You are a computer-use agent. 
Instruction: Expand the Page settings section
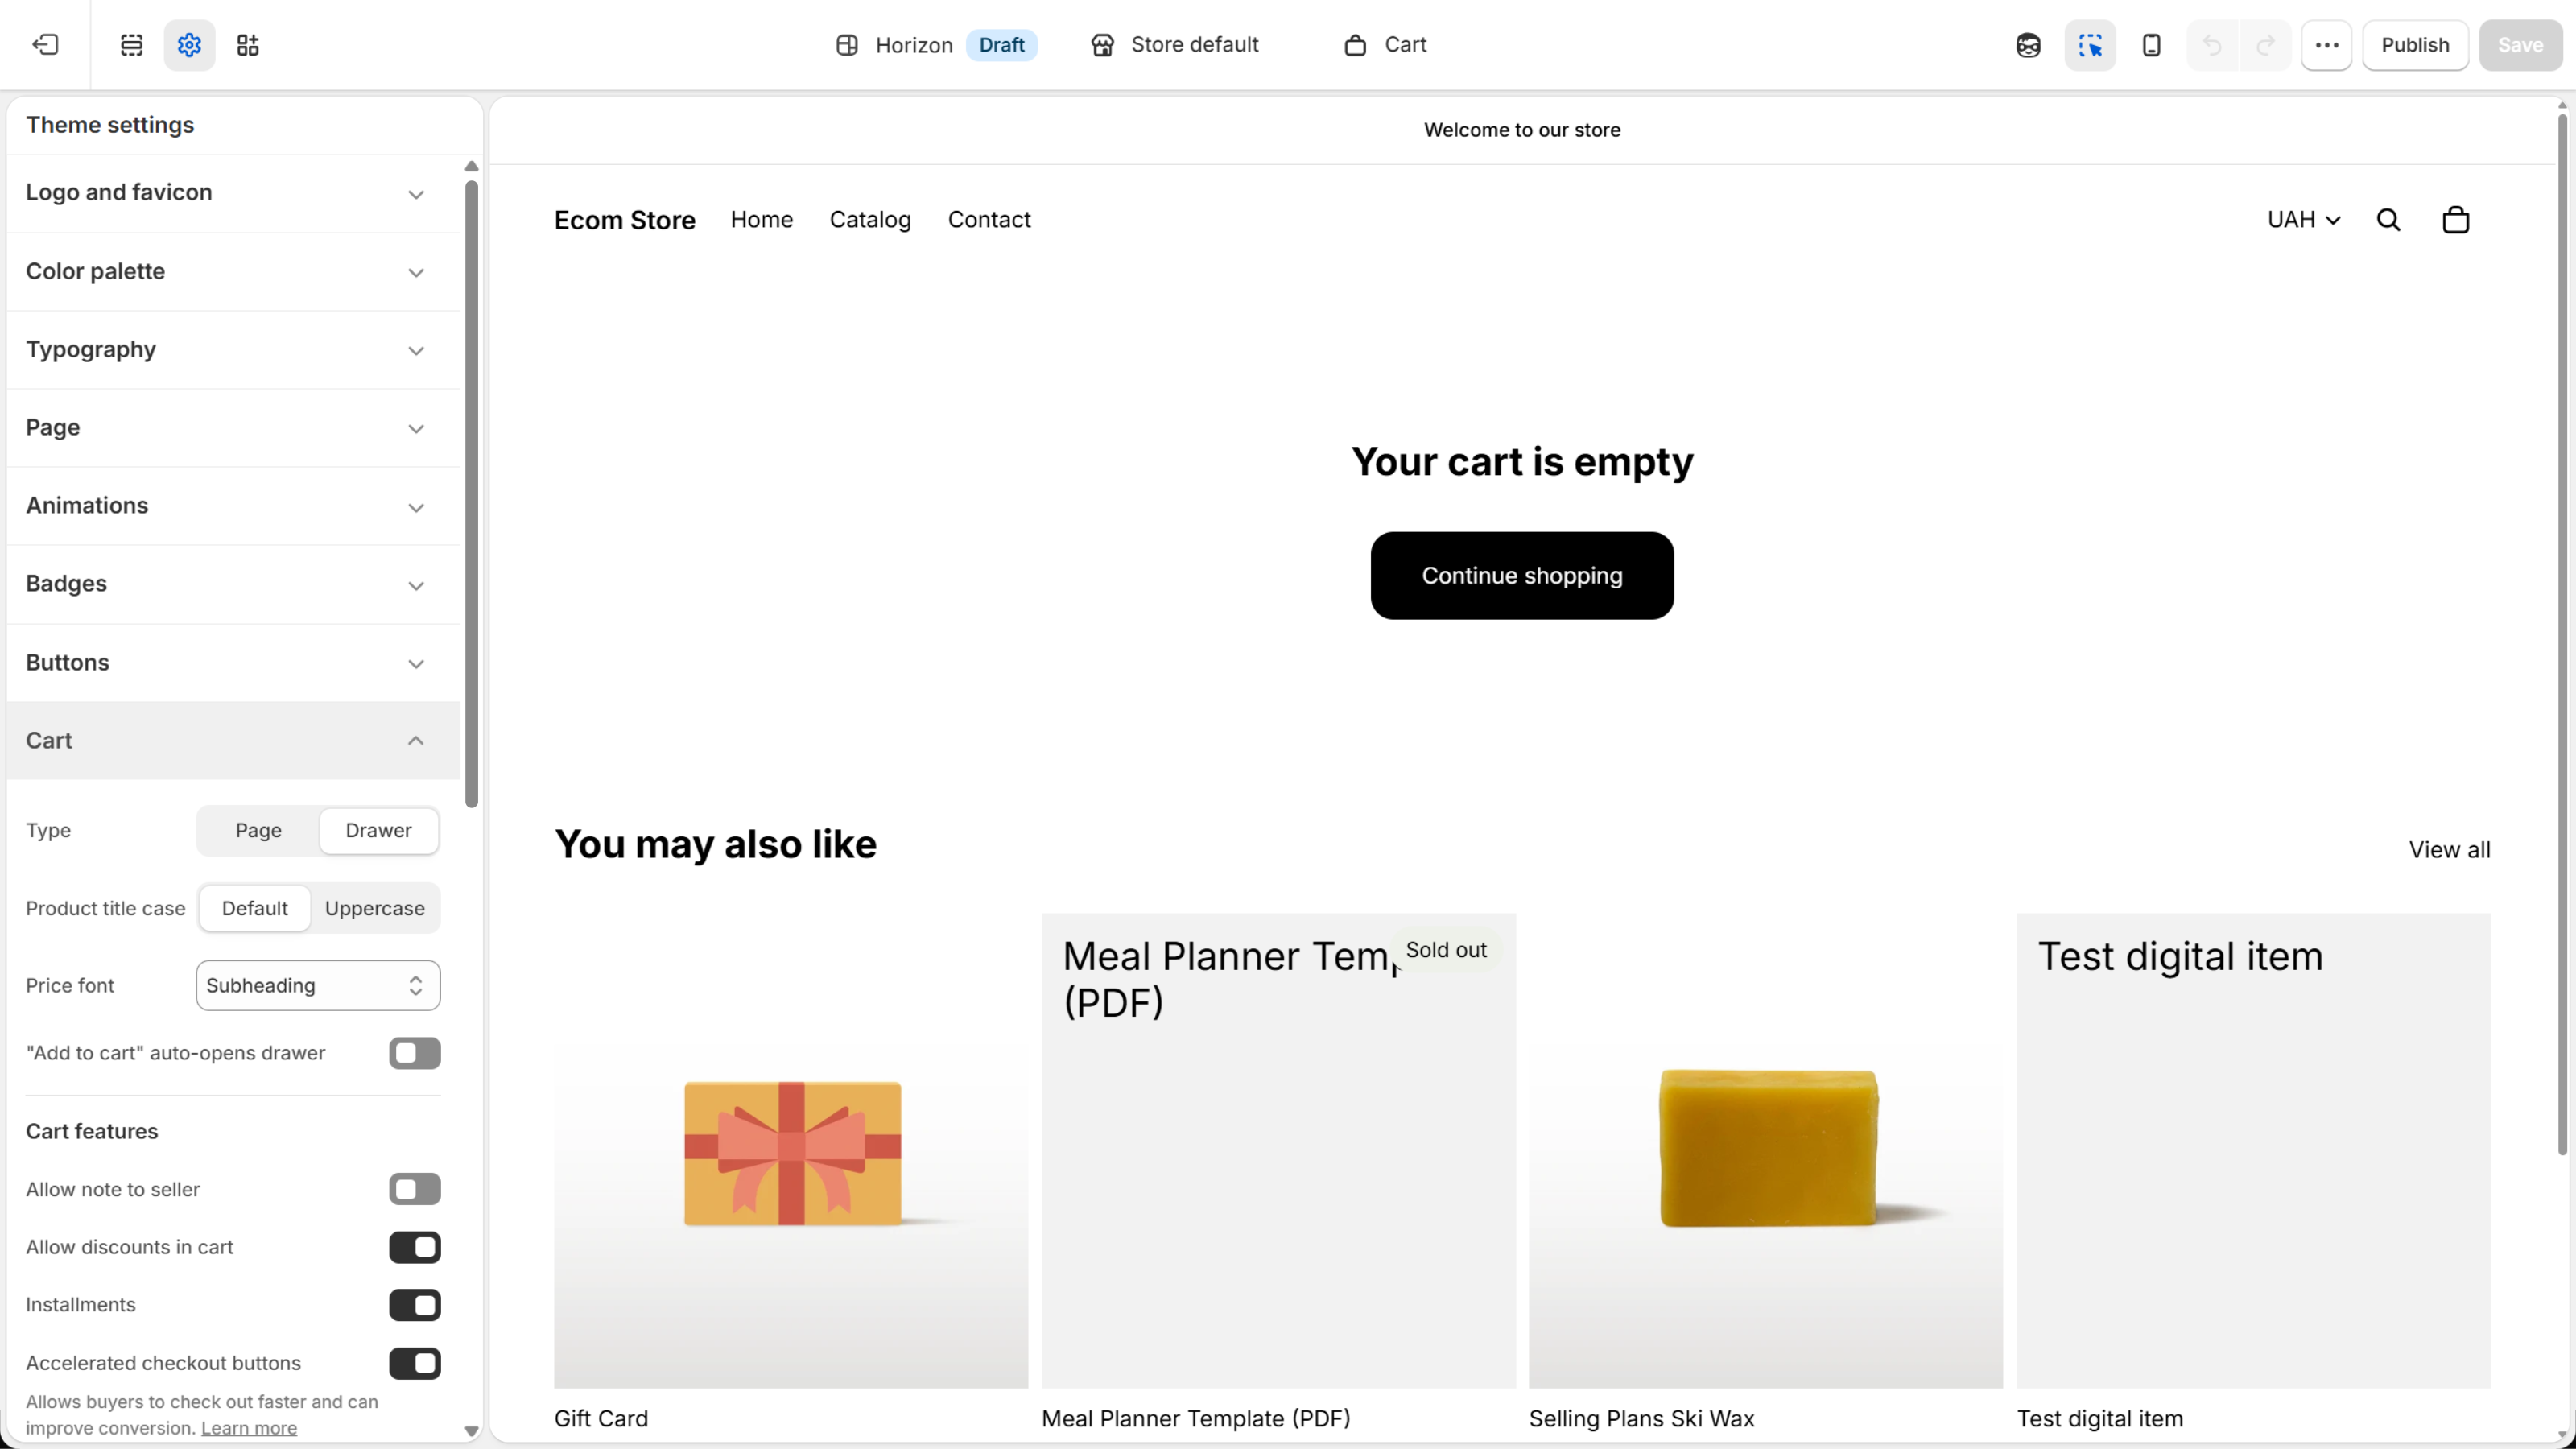coord(233,428)
